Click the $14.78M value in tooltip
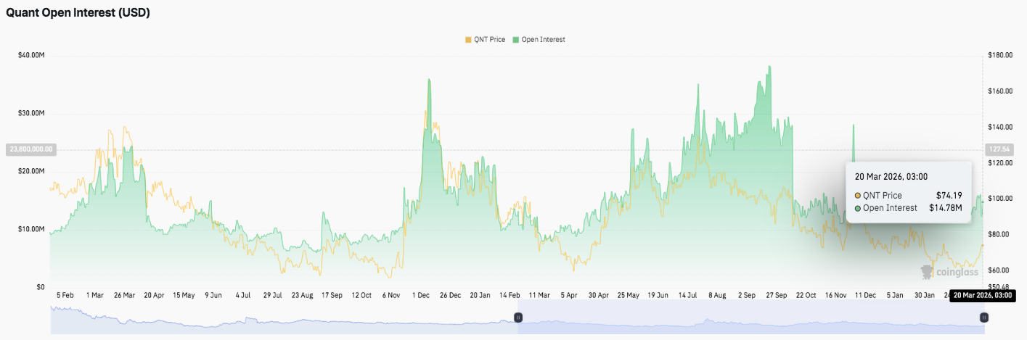1027x340 pixels. pos(946,208)
